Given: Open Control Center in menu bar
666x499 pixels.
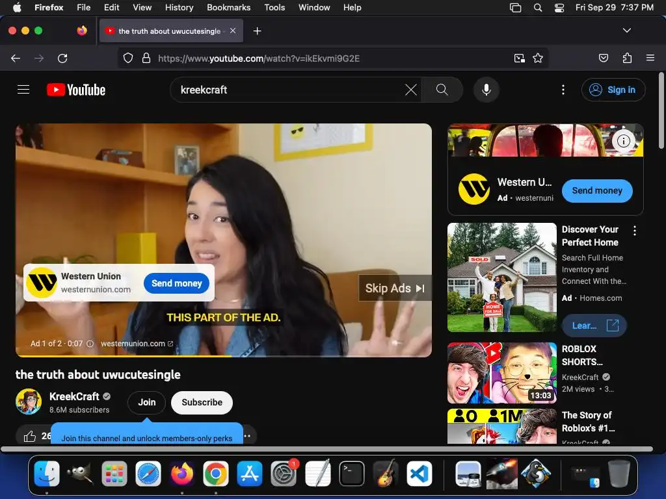Looking at the screenshot, I should pyautogui.click(x=559, y=8).
